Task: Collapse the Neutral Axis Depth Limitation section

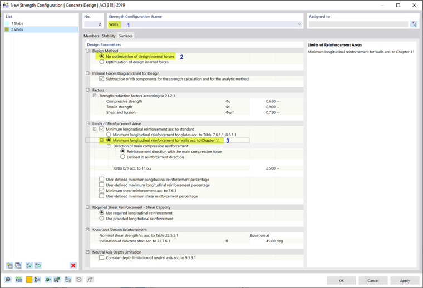Action: click(87, 252)
